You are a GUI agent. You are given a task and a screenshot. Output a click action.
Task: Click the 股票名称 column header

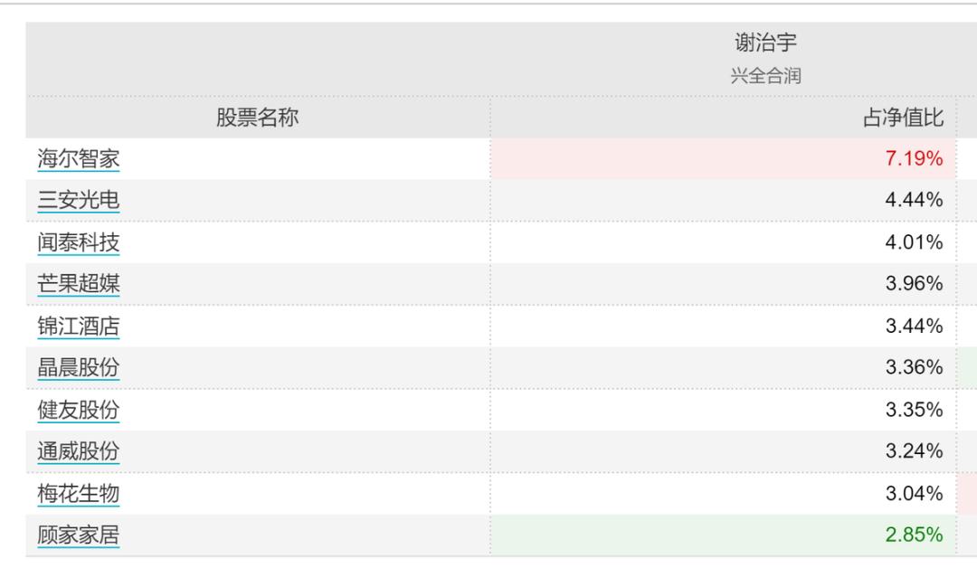(257, 117)
